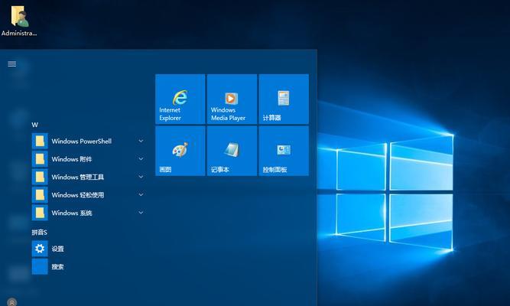Image resolution: width=510 pixels, height=306 pixels.
Task: Open the Administrator folder on desktop
Action: click(19, 20)
